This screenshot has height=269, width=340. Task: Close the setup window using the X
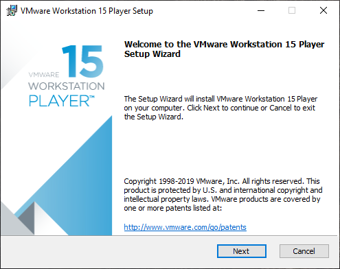pos(324,10)
